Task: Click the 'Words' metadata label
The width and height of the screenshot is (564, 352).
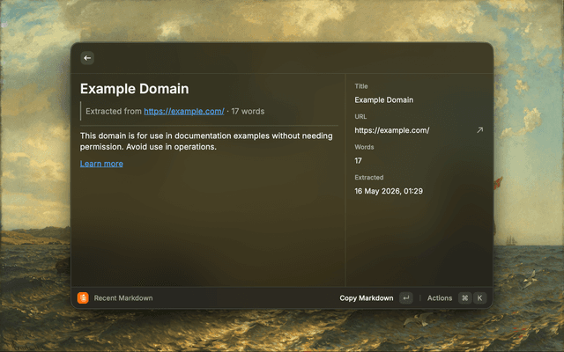Action: click(364, 147)
